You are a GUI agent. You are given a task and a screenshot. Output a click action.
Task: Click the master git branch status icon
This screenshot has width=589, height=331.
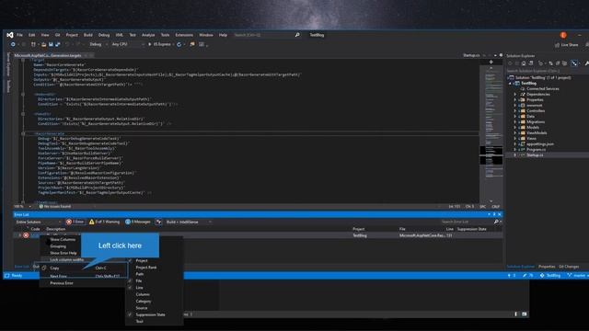570,276
